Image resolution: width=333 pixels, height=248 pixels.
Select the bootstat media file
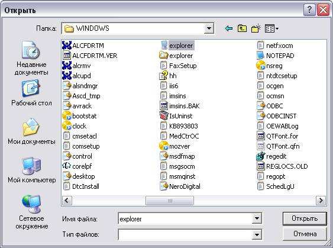[80, 116]
